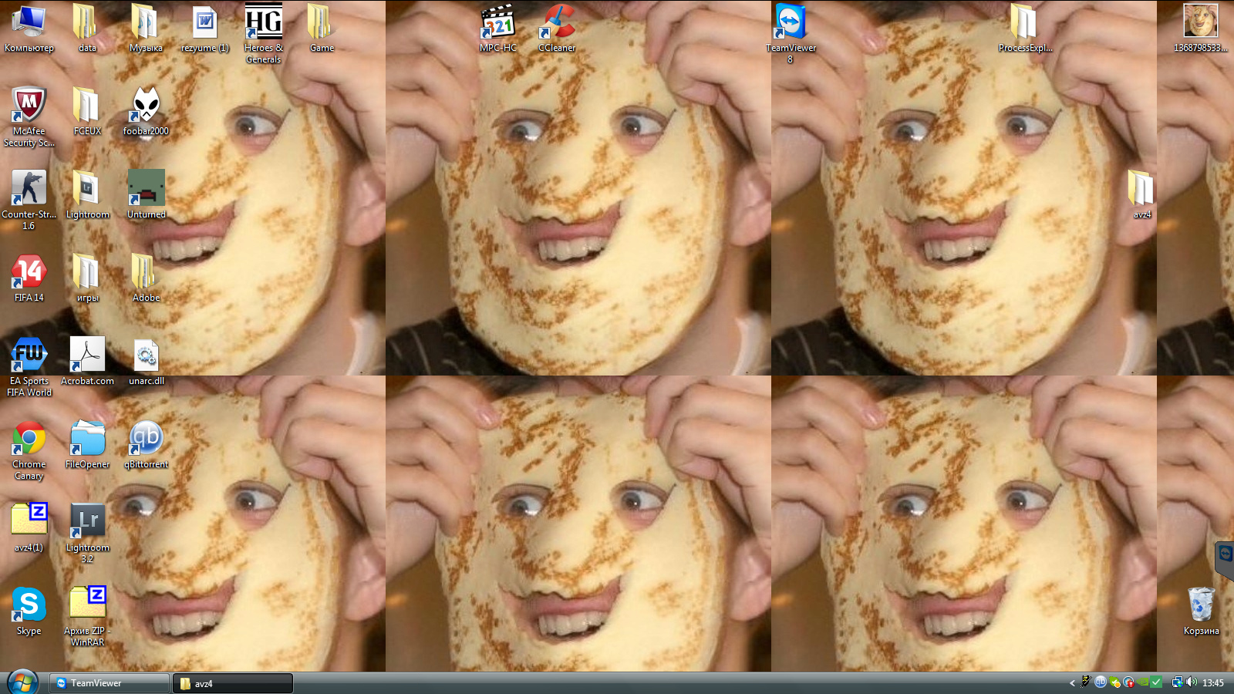Open the игры folder

click(x=87, y=278)
